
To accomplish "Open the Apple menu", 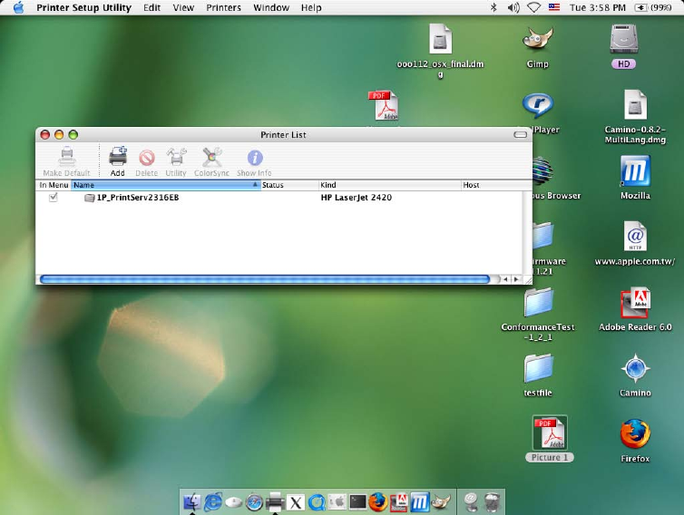I will click(18, 7).
